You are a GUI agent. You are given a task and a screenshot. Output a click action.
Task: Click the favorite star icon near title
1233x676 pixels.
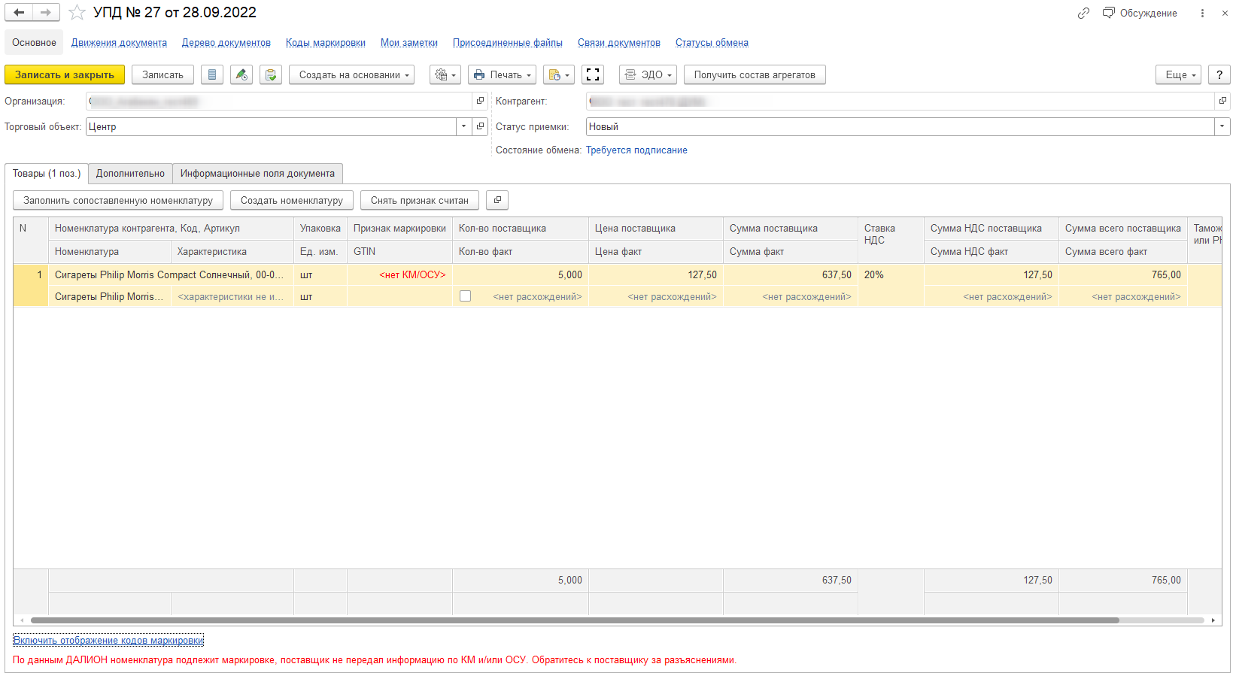(x=77, y=13)
